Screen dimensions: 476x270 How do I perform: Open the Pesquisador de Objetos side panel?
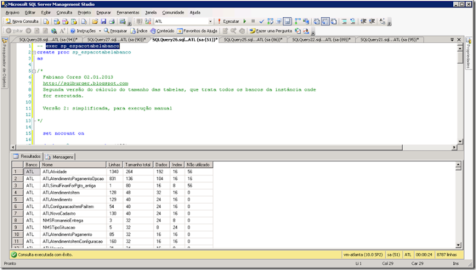[4, 63]
